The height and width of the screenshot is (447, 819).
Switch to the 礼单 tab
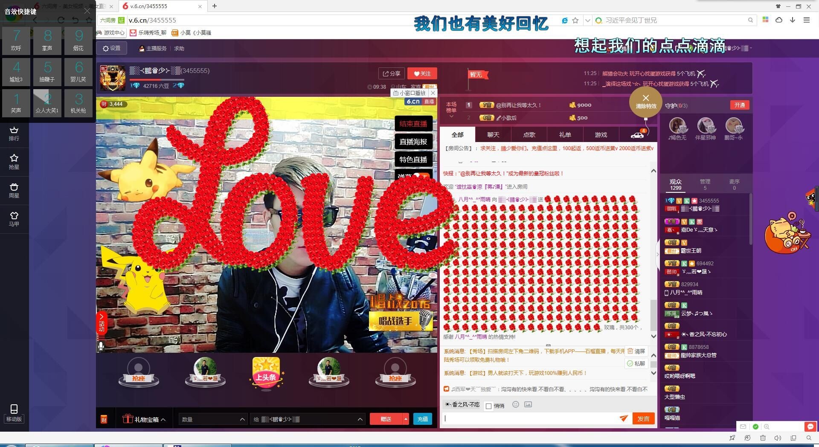coord(565,135)
